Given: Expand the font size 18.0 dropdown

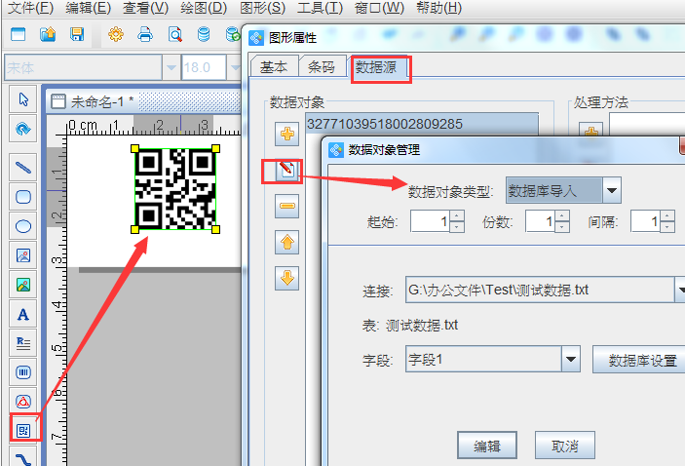Looking at the screenshot, I should click(x=235, y=67).
